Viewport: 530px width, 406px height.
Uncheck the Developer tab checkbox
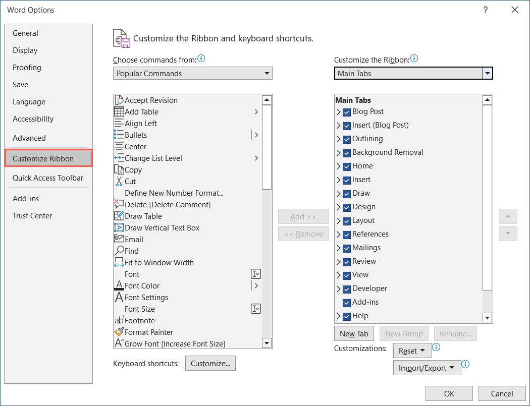tap(346, 288)
